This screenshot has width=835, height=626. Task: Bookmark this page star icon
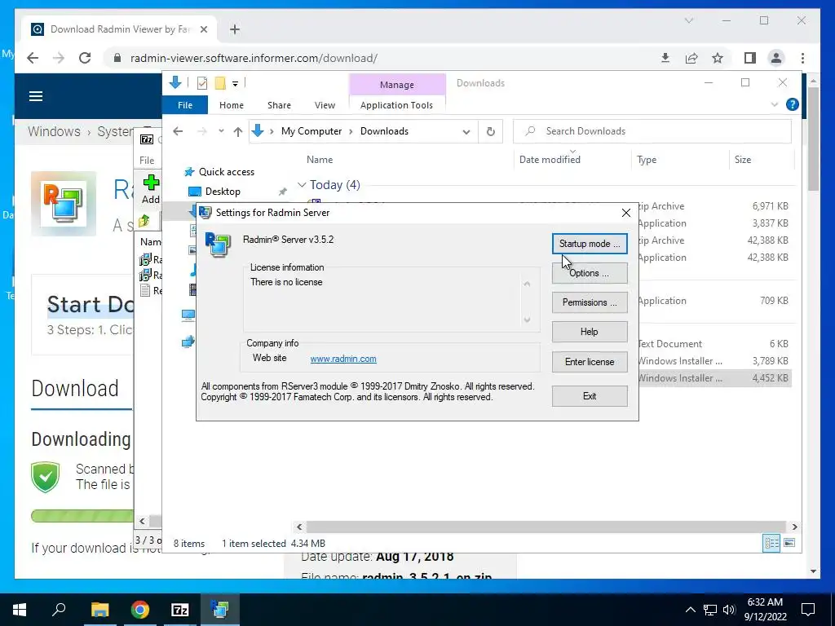718,58
